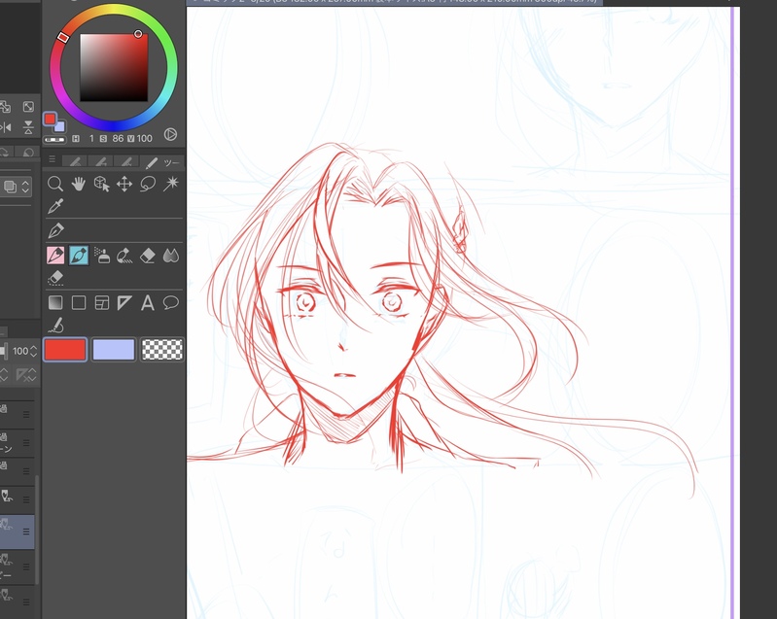
Task: Click the scale diagonal arrows icon
Action: (x=28, y=107)
